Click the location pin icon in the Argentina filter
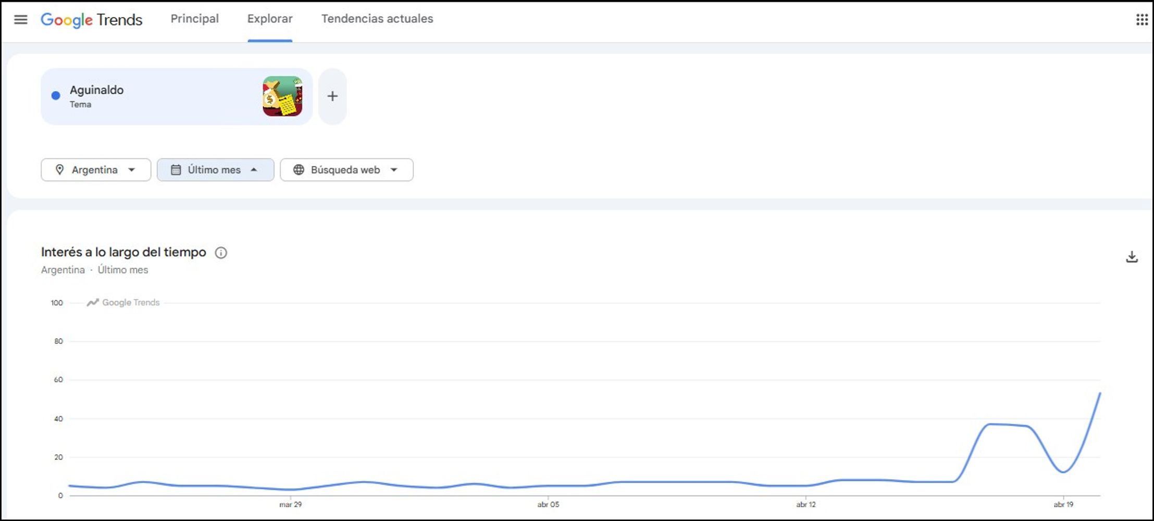1154x521 pixels. (x=59, y=170)
